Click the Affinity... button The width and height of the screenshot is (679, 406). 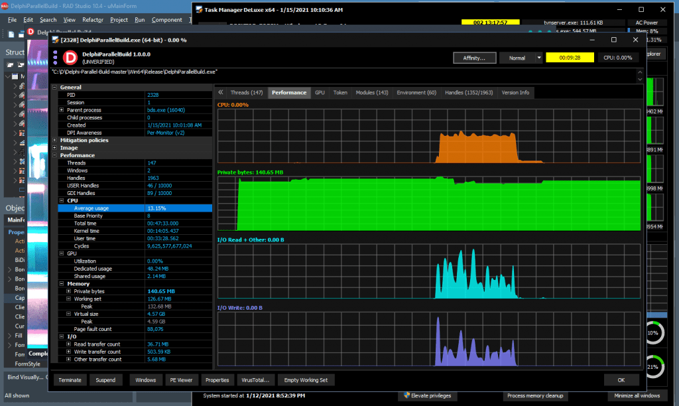pyautogui.click(x=475, y=58)
